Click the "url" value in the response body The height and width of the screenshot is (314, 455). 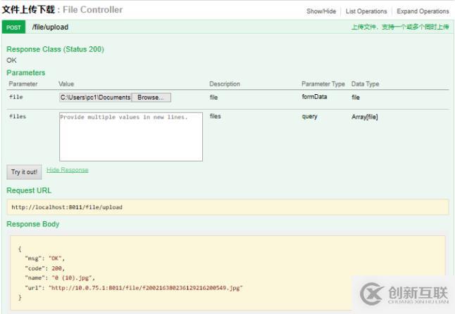[x=146, y=288]
